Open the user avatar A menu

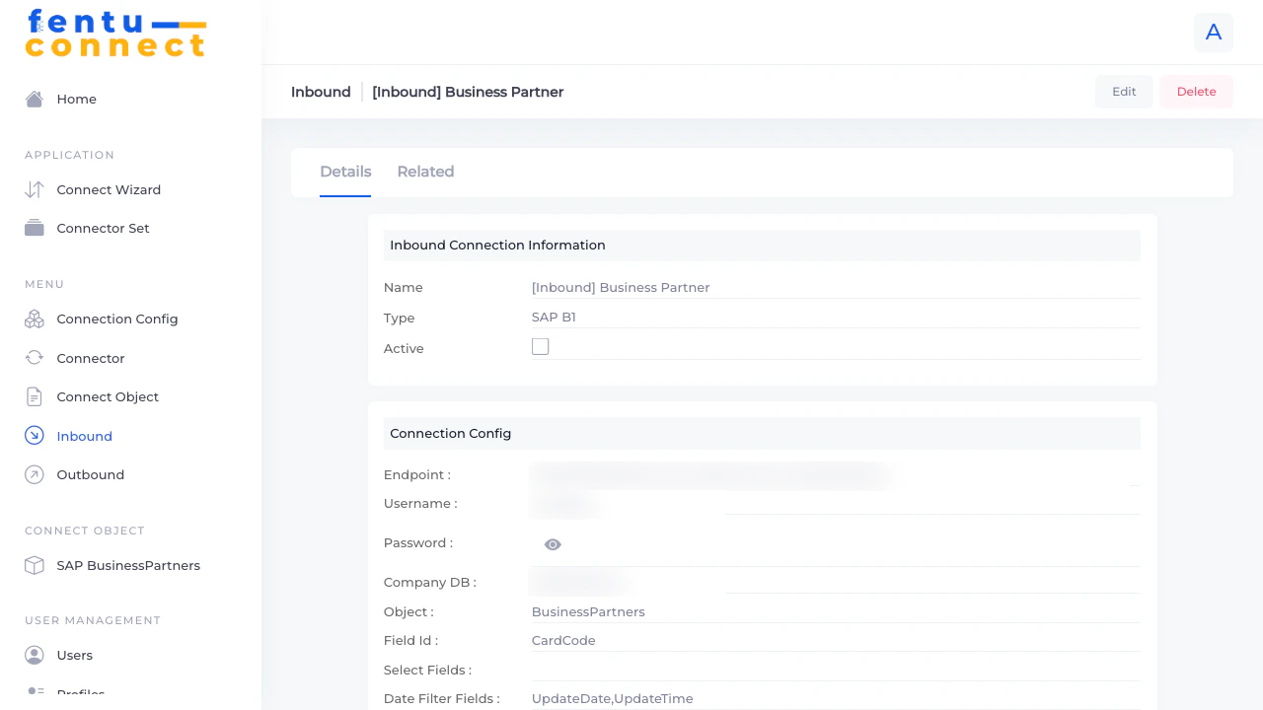(1214, 33)
